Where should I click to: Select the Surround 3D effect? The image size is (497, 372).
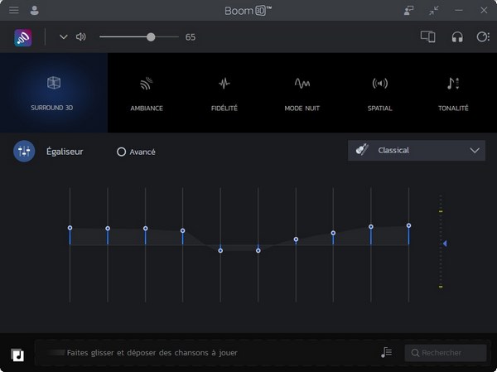[x=54, y=93]
